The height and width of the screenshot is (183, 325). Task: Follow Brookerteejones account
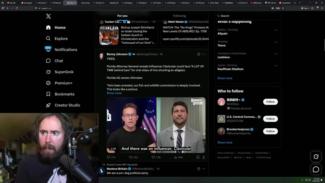[x=270, y=131]
